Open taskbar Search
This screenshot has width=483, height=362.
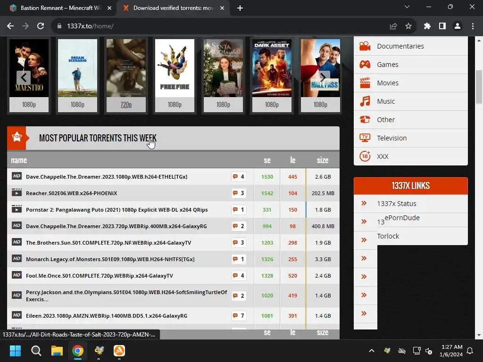coord(36,351)
